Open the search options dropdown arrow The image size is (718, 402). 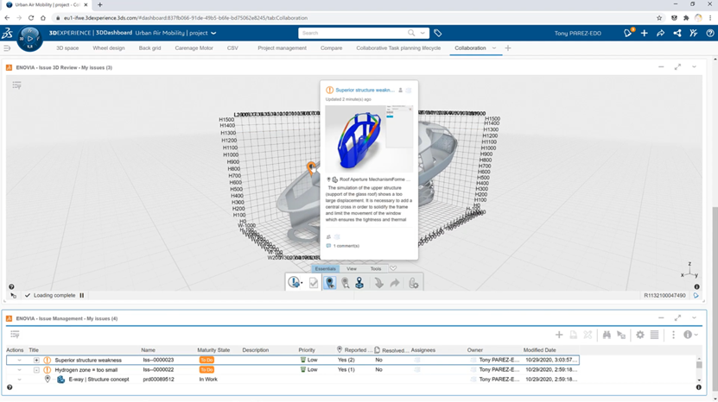(x=423, y=33)
